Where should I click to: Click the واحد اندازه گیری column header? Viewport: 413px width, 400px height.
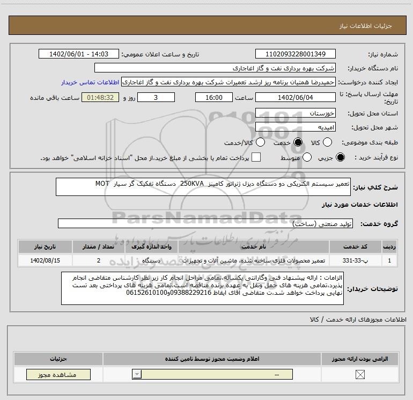[151, 246]
